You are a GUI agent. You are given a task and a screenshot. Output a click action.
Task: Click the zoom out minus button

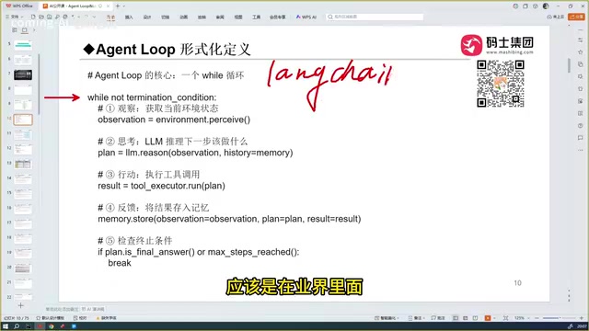coord(537,318)
